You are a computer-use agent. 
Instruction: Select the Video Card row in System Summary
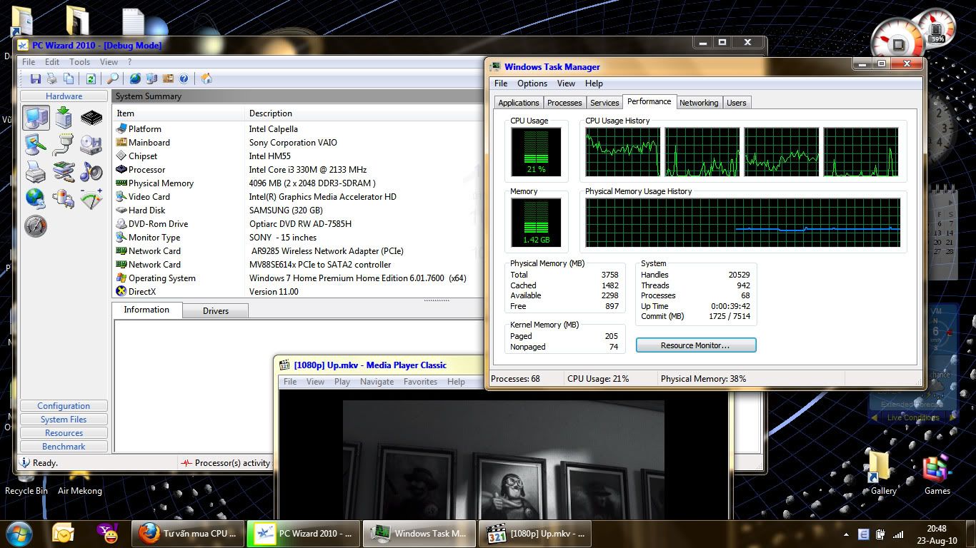[x=299, y=197]
